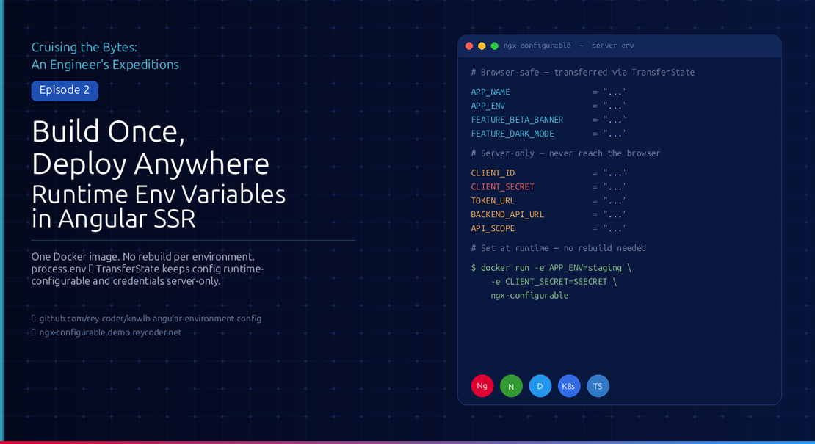This screenshot has width=815, height=444.
Task: Click the CLIENT_ID variable
Action: tap(493, 173)
